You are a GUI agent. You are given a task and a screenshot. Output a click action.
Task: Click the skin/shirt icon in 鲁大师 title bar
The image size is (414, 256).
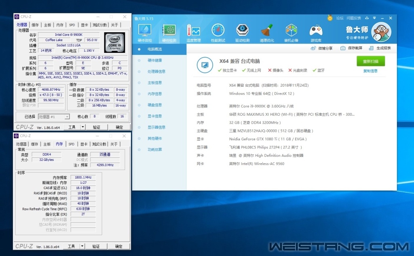pyautogui.click(x=367, y=18)
